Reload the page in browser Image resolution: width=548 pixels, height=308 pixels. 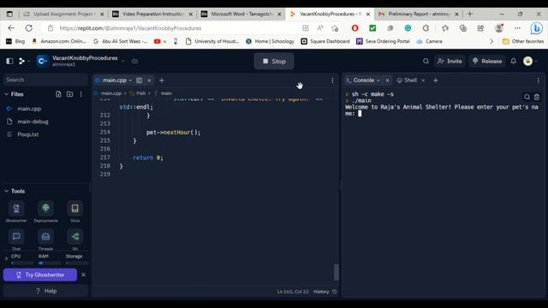click(28, 28)
